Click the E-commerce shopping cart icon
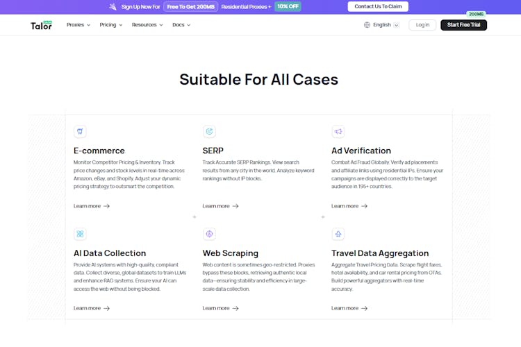Viewport: 521px width, 347px height. [x=80, y=131]
